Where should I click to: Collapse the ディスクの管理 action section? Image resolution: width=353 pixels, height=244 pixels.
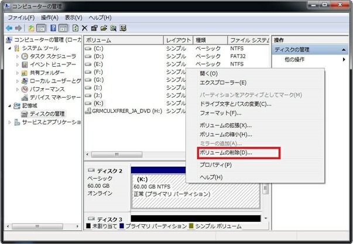coord(344,50)
